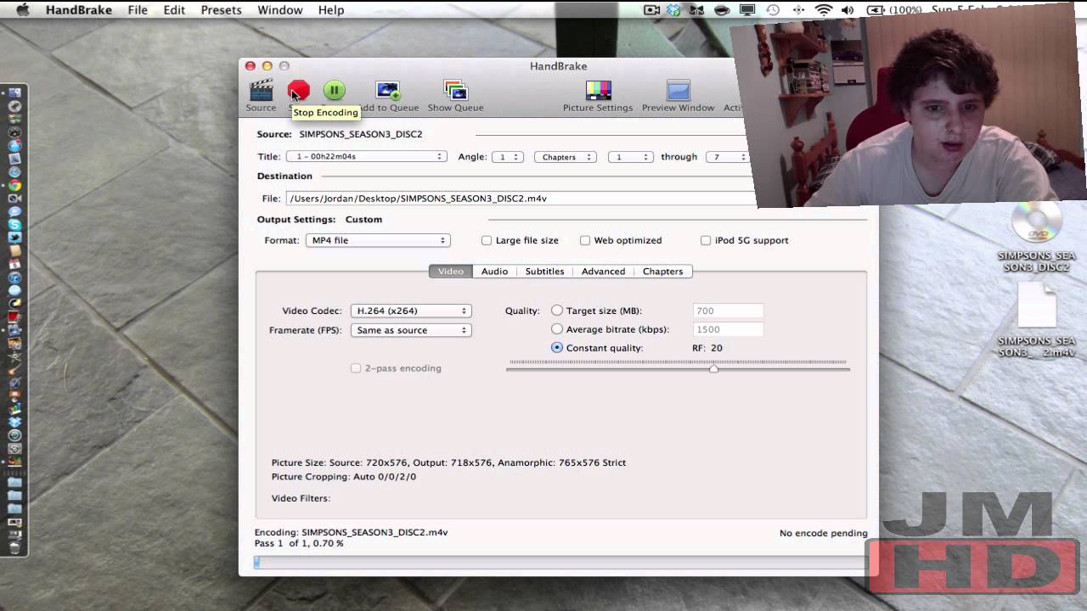Image resolution: width=1087 pixels, height=611 pixels.
Task: Click the 'Picture Cropping: Auto 0/0/2/0' text
Action: tap(344, 477)
